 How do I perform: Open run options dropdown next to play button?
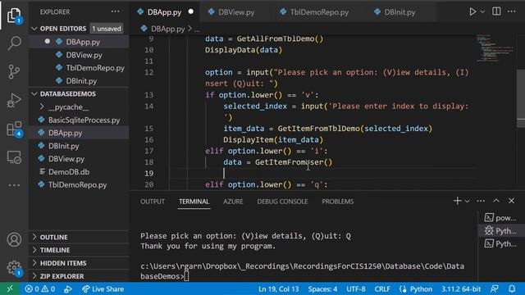(482, 11)
